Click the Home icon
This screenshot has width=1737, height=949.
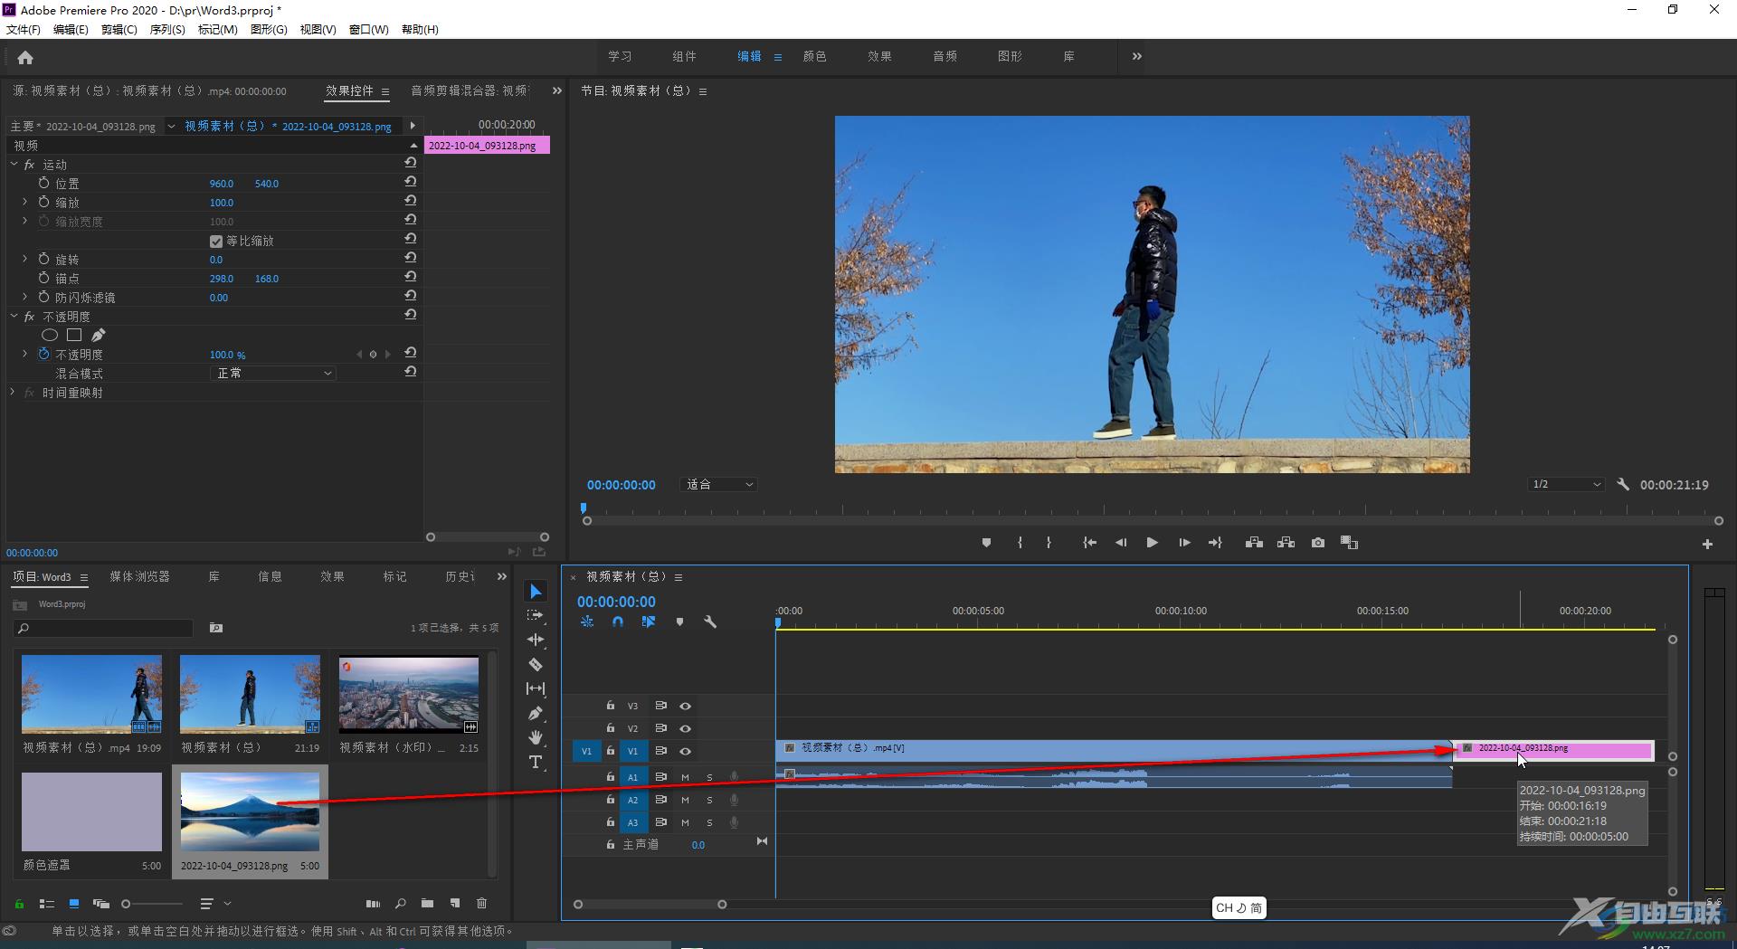(x=25, y=58)
